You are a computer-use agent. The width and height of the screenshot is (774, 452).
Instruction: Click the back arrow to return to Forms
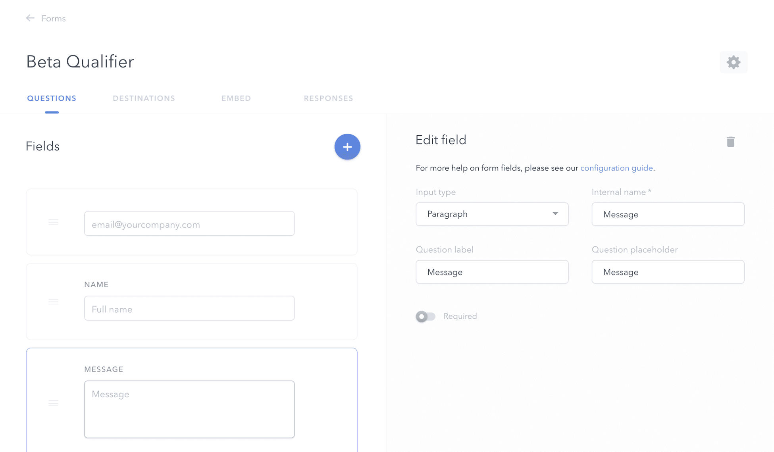[30, 18]
